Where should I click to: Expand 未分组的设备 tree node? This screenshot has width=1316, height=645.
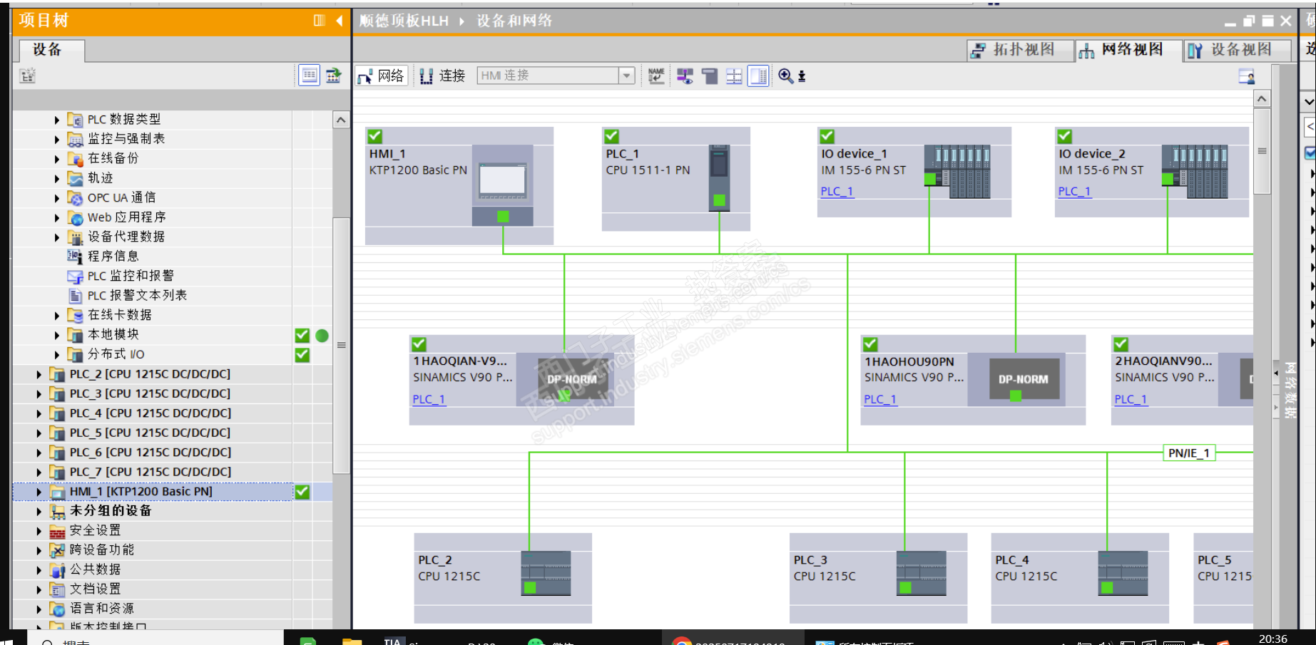pos(39,511)
